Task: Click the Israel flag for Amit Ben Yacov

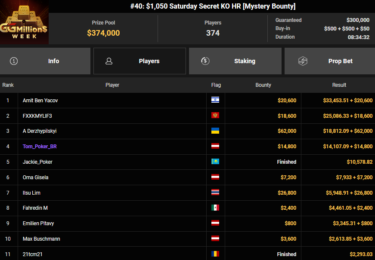Action: tap(215, 100)
